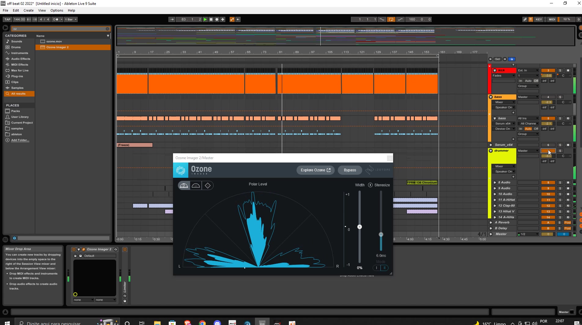Set kick monitor to Auto
The width and height of the screenshot is (582, 325).
(528, 81)
